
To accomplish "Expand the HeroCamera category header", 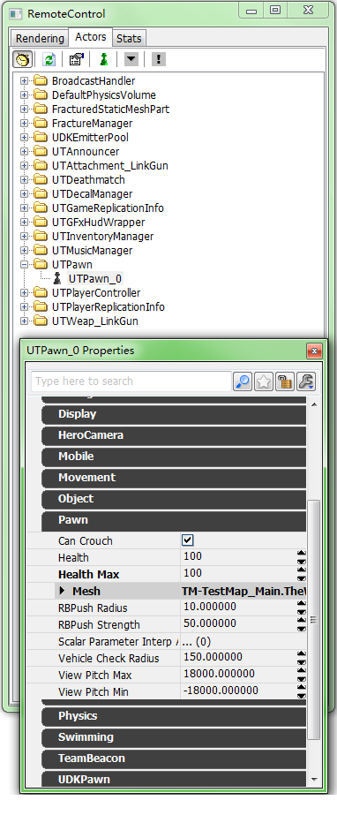I will [174, 435].
